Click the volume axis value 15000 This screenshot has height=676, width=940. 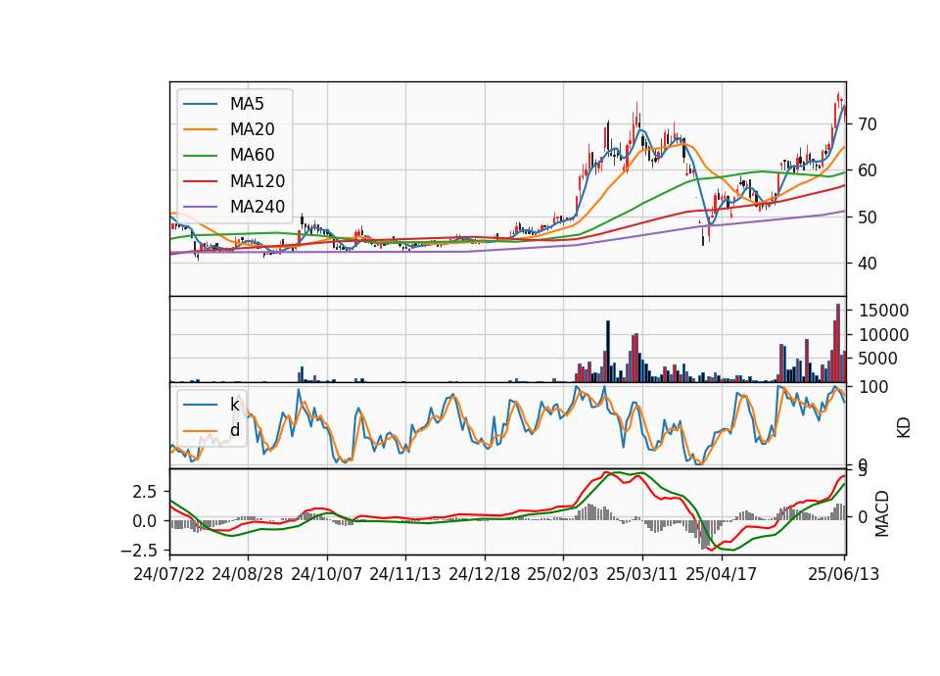click(883, 311)
